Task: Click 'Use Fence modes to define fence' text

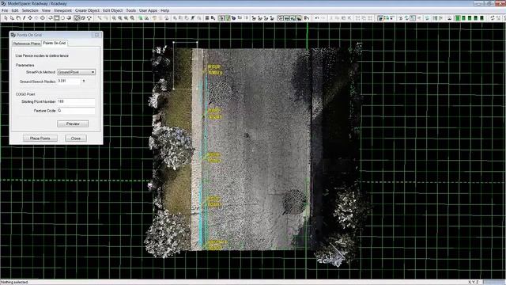Action: [x=42, y=55]
